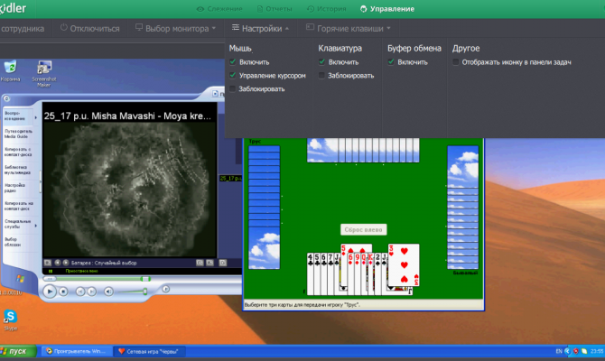This screenshot has height=361, width=605.
Task: Check Заблокировать under Клавиатура
Action: pos(321,75)
